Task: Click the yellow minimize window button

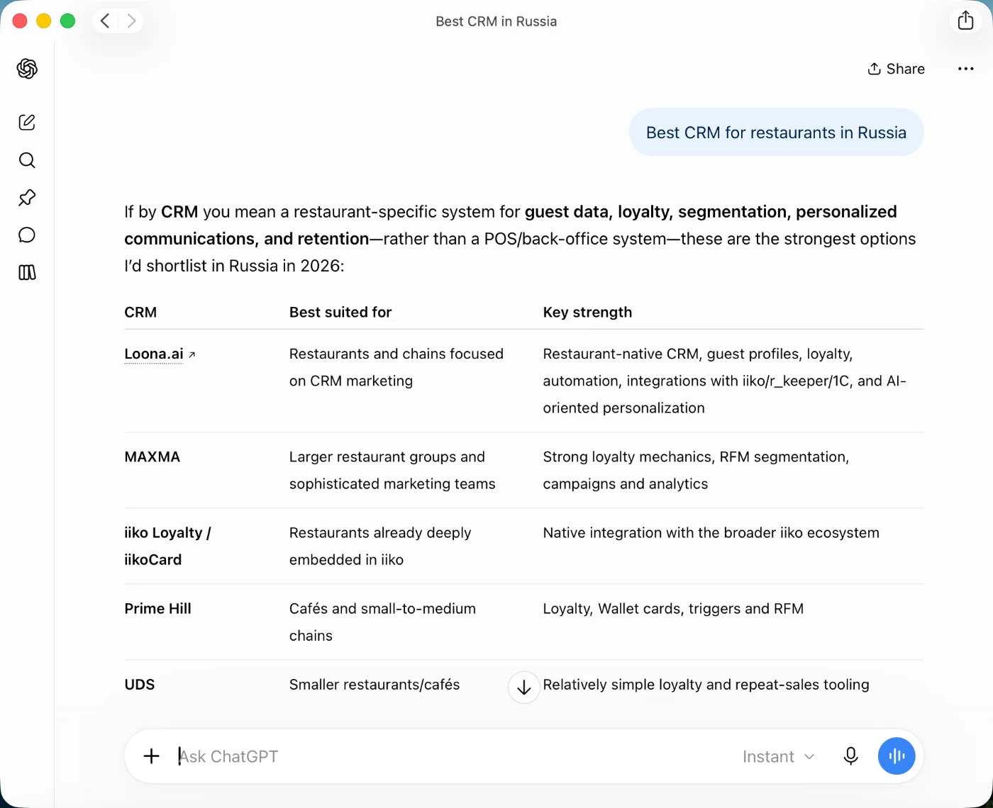Action: 44,21
